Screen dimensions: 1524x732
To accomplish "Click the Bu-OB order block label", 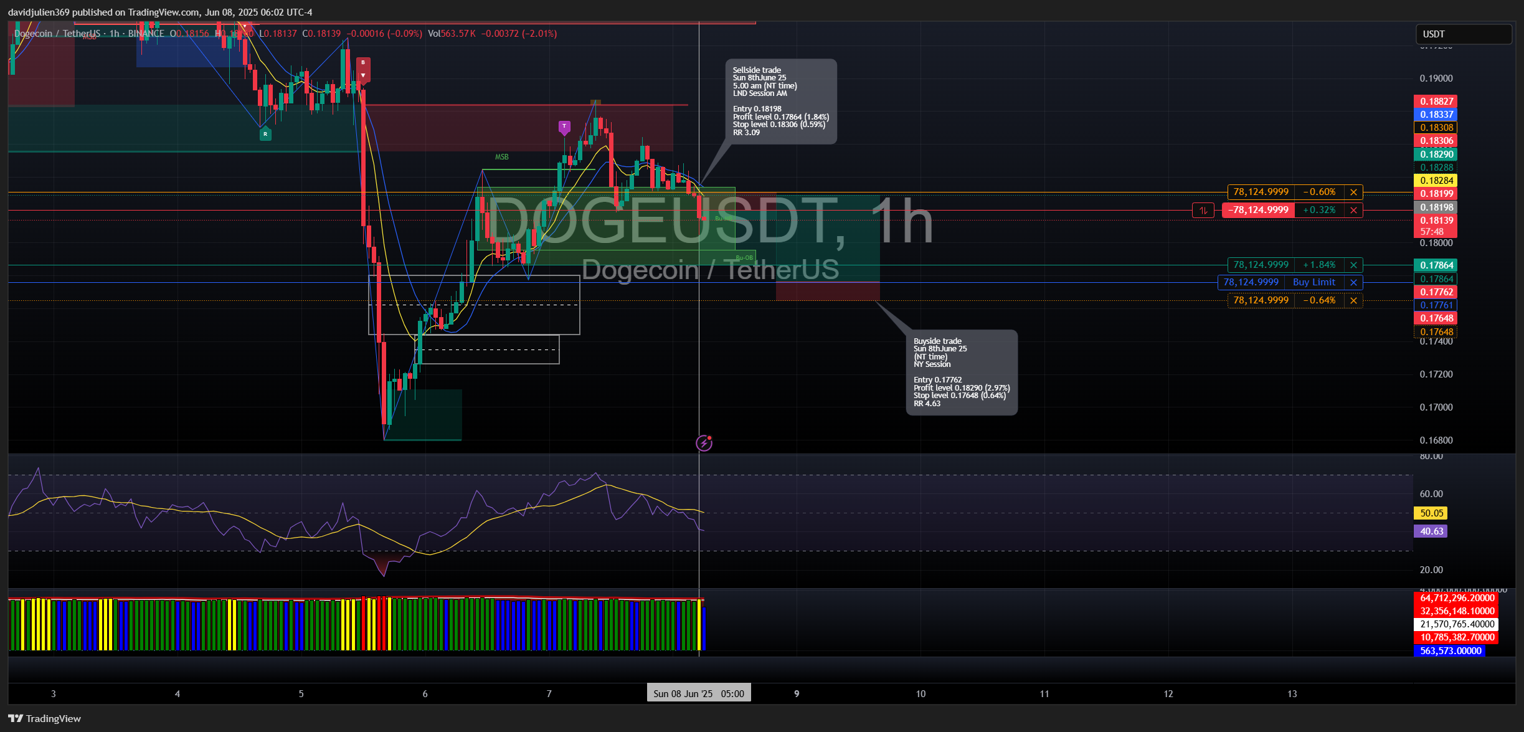I will click(744, 258).
